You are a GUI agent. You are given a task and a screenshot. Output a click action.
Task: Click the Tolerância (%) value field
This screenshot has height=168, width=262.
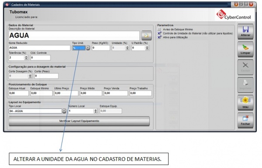(17, 58)
